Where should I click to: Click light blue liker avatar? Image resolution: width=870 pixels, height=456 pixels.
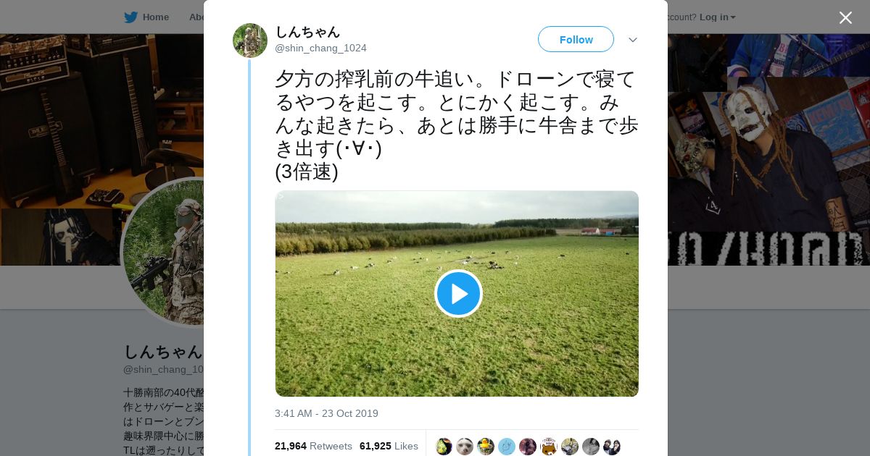point(507,447)
